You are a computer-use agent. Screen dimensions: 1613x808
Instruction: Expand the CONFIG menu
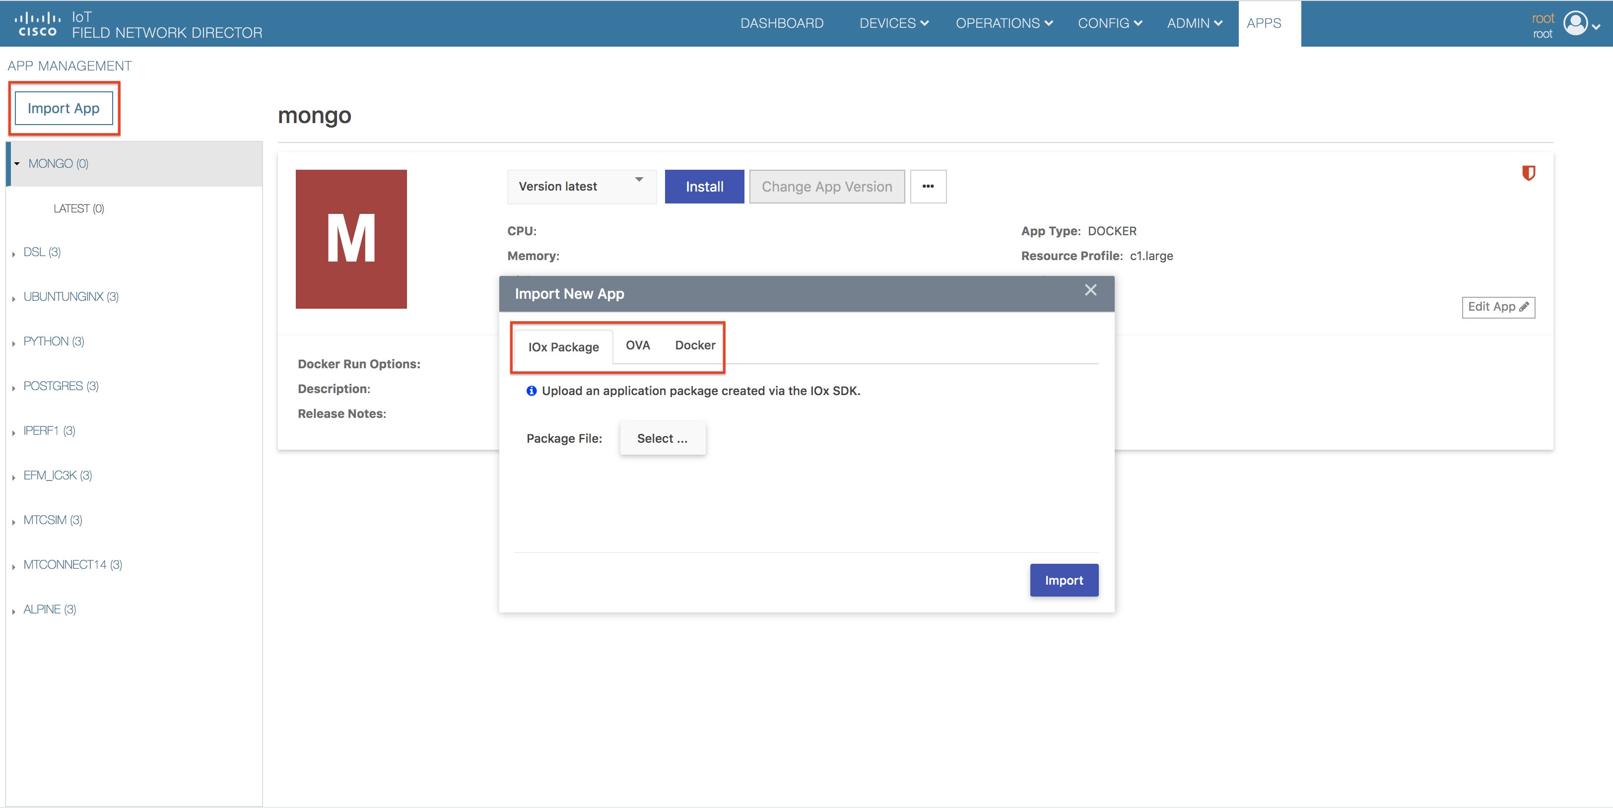tap(1110, 23)
